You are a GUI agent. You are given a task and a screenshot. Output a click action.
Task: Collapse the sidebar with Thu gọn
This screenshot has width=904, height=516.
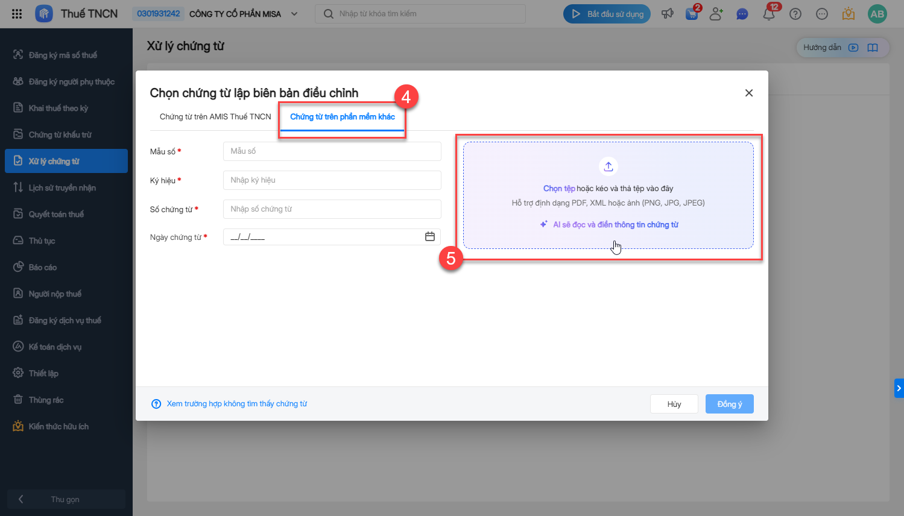(x=65, y=499)
